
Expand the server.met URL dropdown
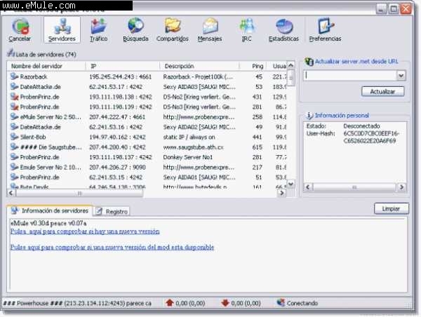[x=401, y=76]
